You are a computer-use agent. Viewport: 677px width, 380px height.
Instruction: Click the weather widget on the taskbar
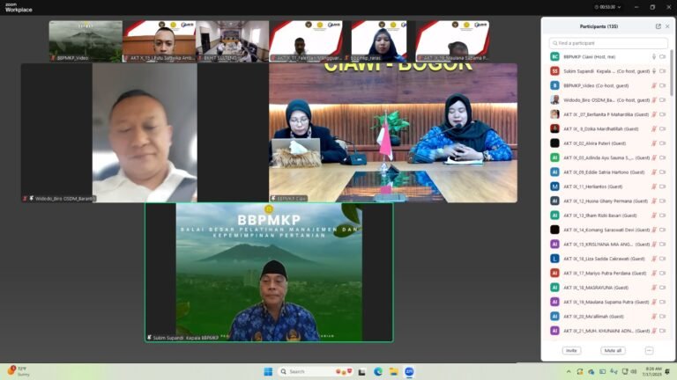(18, 370)
